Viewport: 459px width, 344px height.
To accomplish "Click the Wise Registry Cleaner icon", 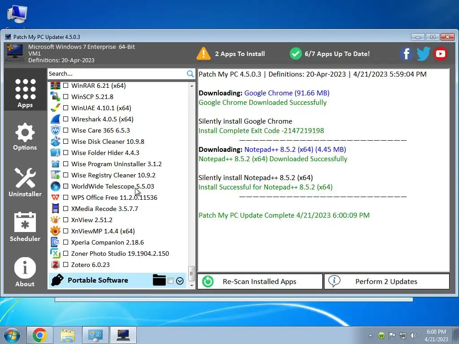I will pos(55,175).
